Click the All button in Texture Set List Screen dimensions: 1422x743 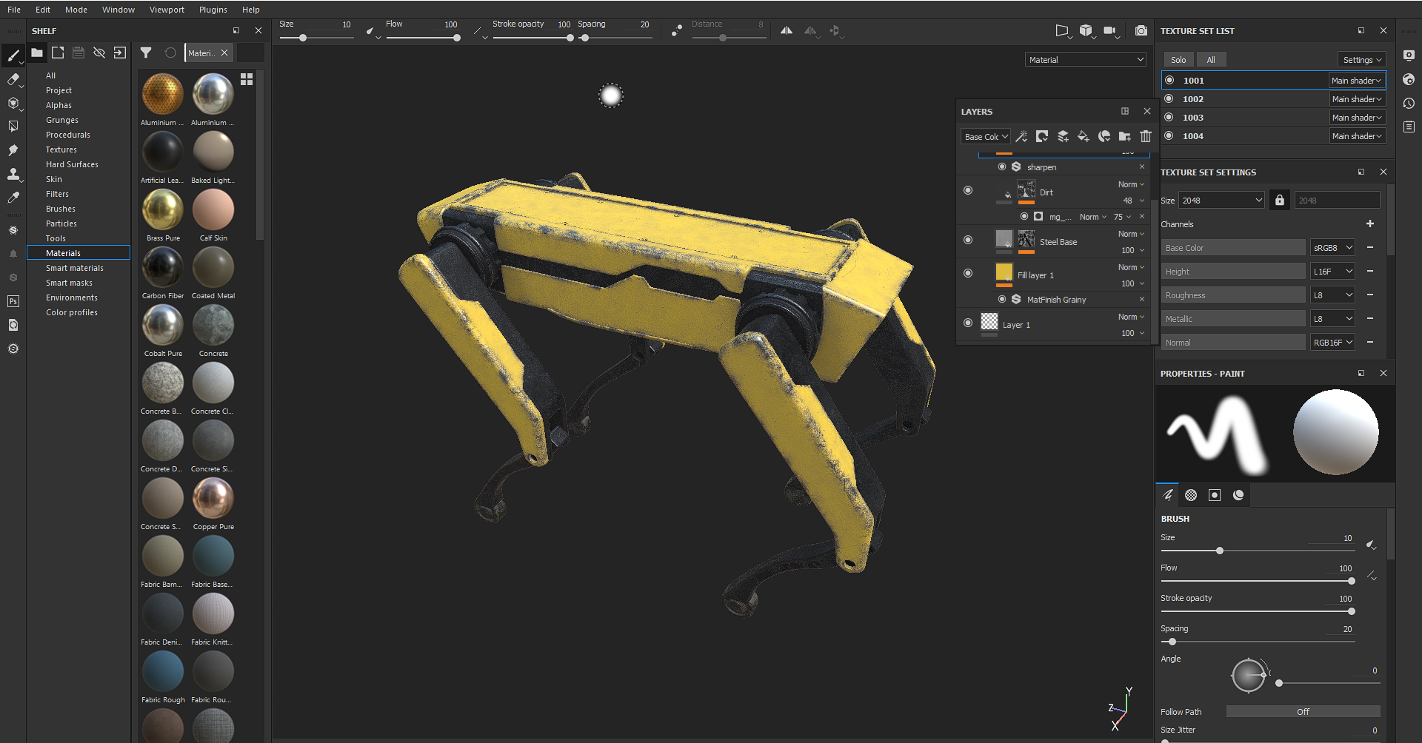point(1211,59)
